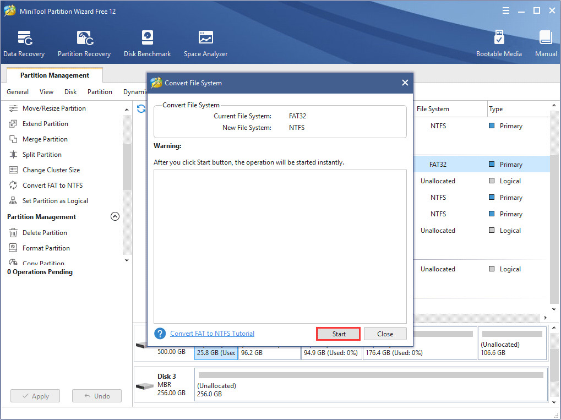561x420 pixels.
Task: Click the Format Partition icon
Action: coord(13,248)
